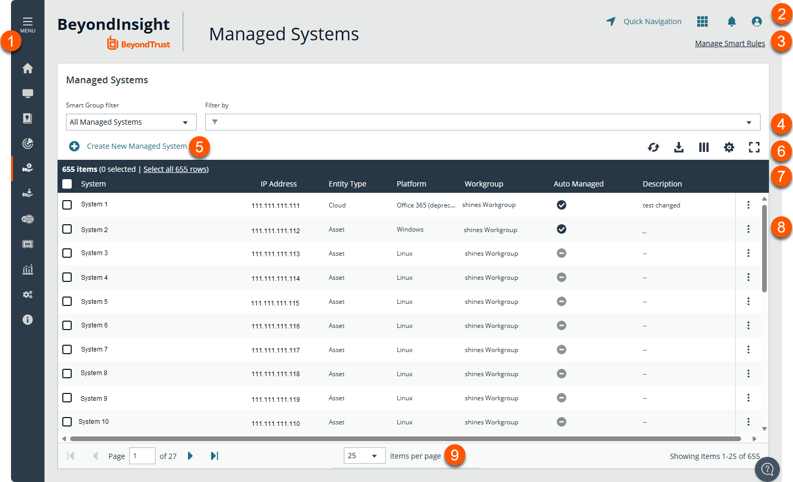Select the System 8 checkbox
The width and height of the screenshot is (793, 482).
(x=67, y=374)
